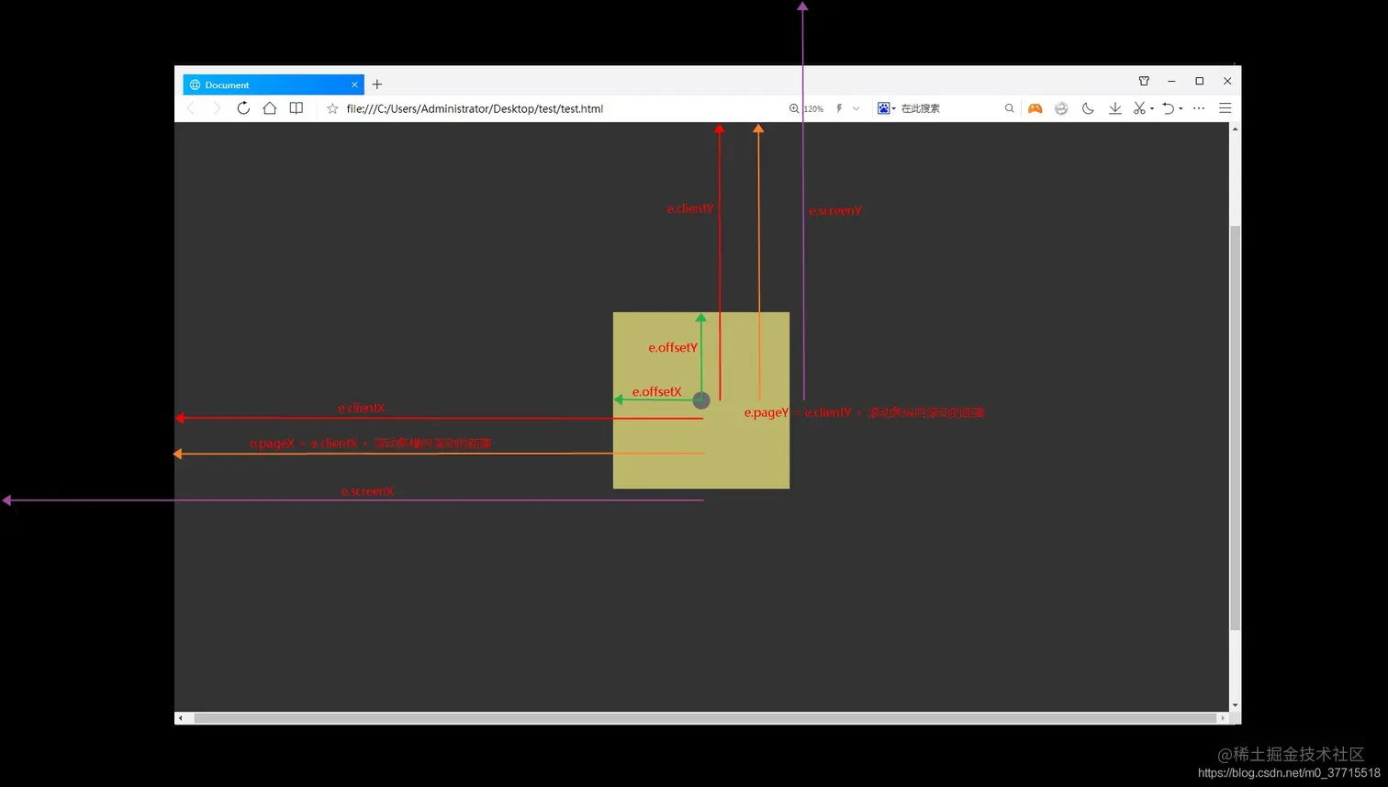Reload the test.html page
The height and width of the screenshot is (787, 1388).
click(x=243, y=108)
